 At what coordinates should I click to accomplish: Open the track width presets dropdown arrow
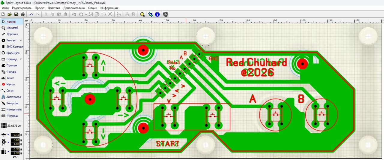pos(8,135)
